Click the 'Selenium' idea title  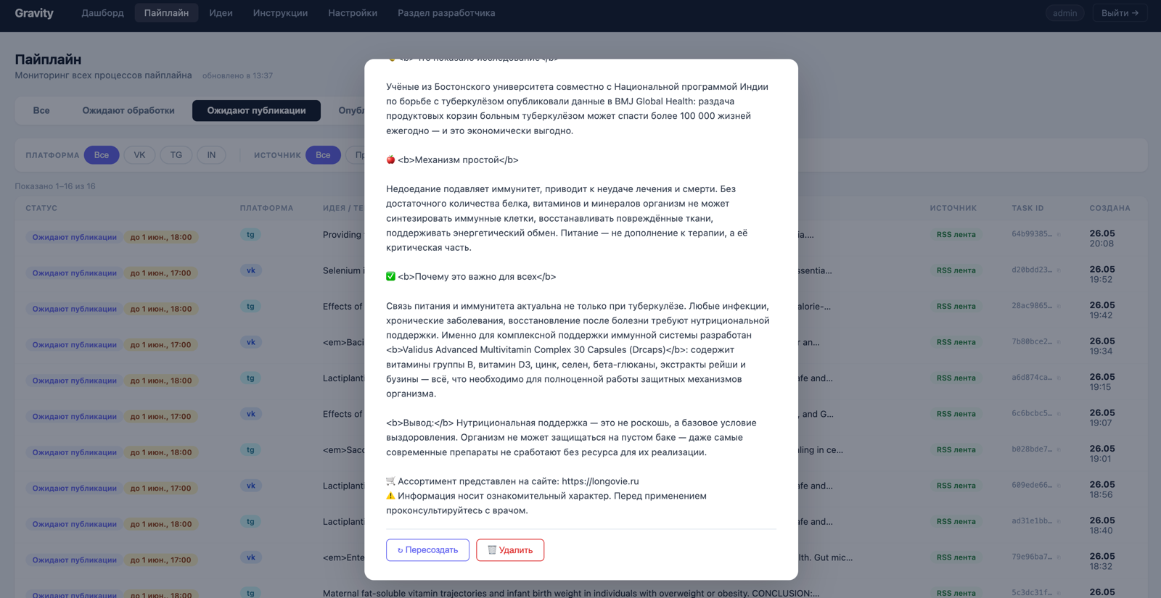342,270
